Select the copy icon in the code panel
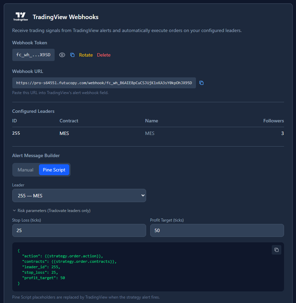The height and width of the screenshot is (303, 296). click(x=277, y=250)
